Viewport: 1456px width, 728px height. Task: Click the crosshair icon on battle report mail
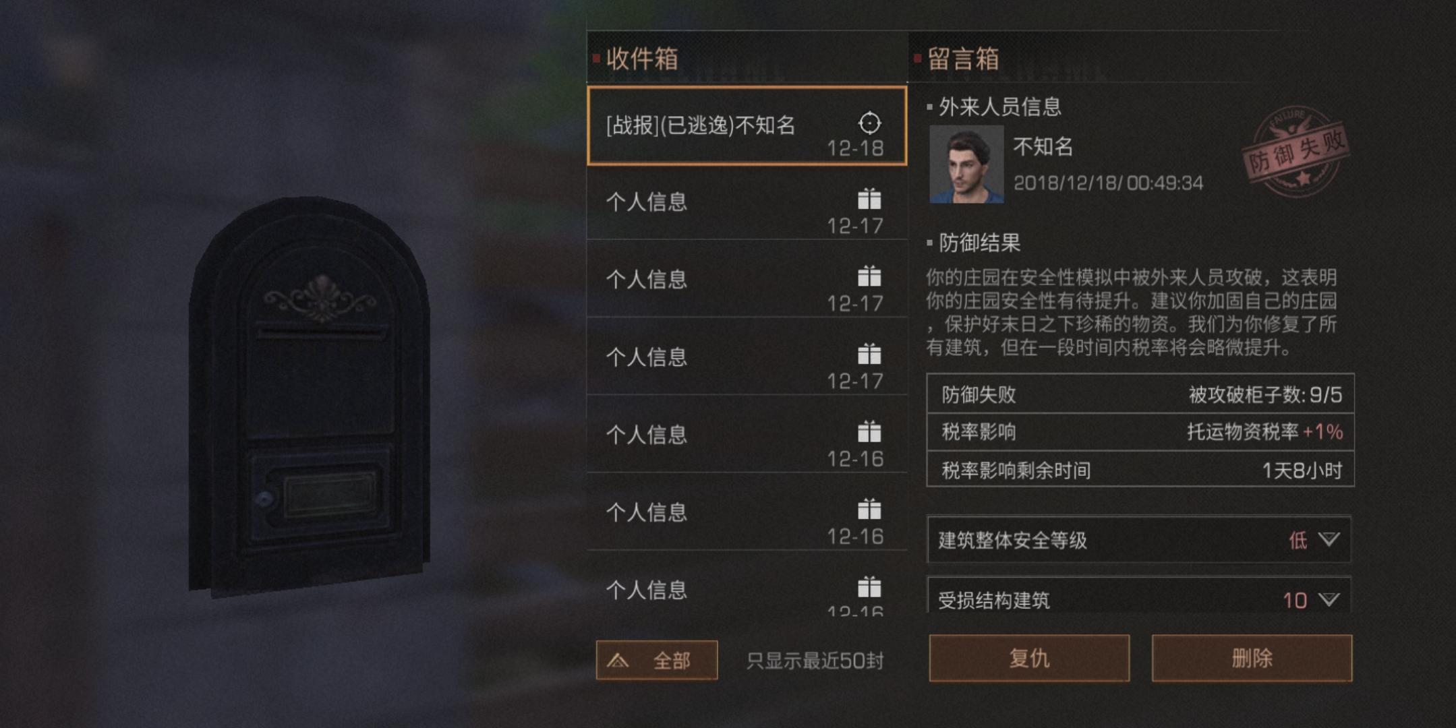(x=869, y=123)
